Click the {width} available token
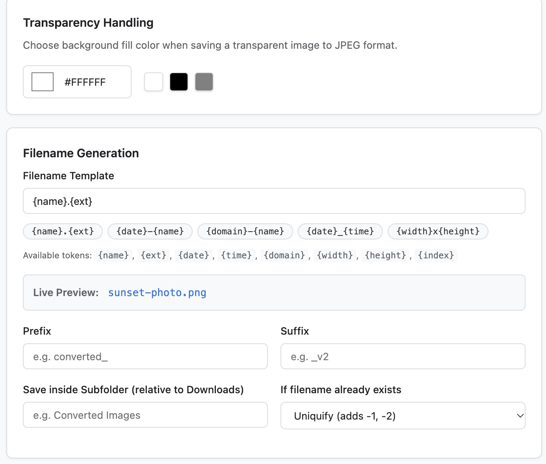546x464 pixels. click(335, 255)
